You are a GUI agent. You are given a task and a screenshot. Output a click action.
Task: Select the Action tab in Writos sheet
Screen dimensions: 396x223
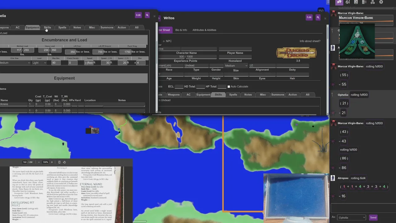coord(292,95)
